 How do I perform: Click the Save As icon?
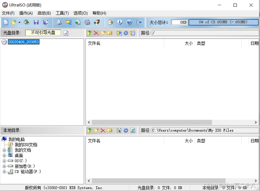point(45,22)
